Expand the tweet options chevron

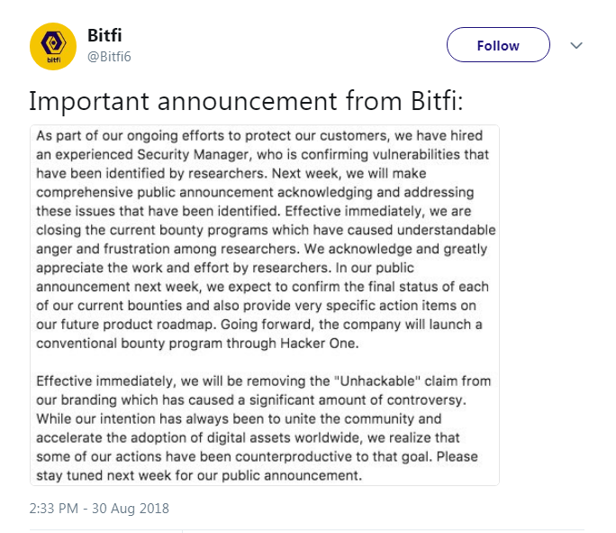[577, 45]
